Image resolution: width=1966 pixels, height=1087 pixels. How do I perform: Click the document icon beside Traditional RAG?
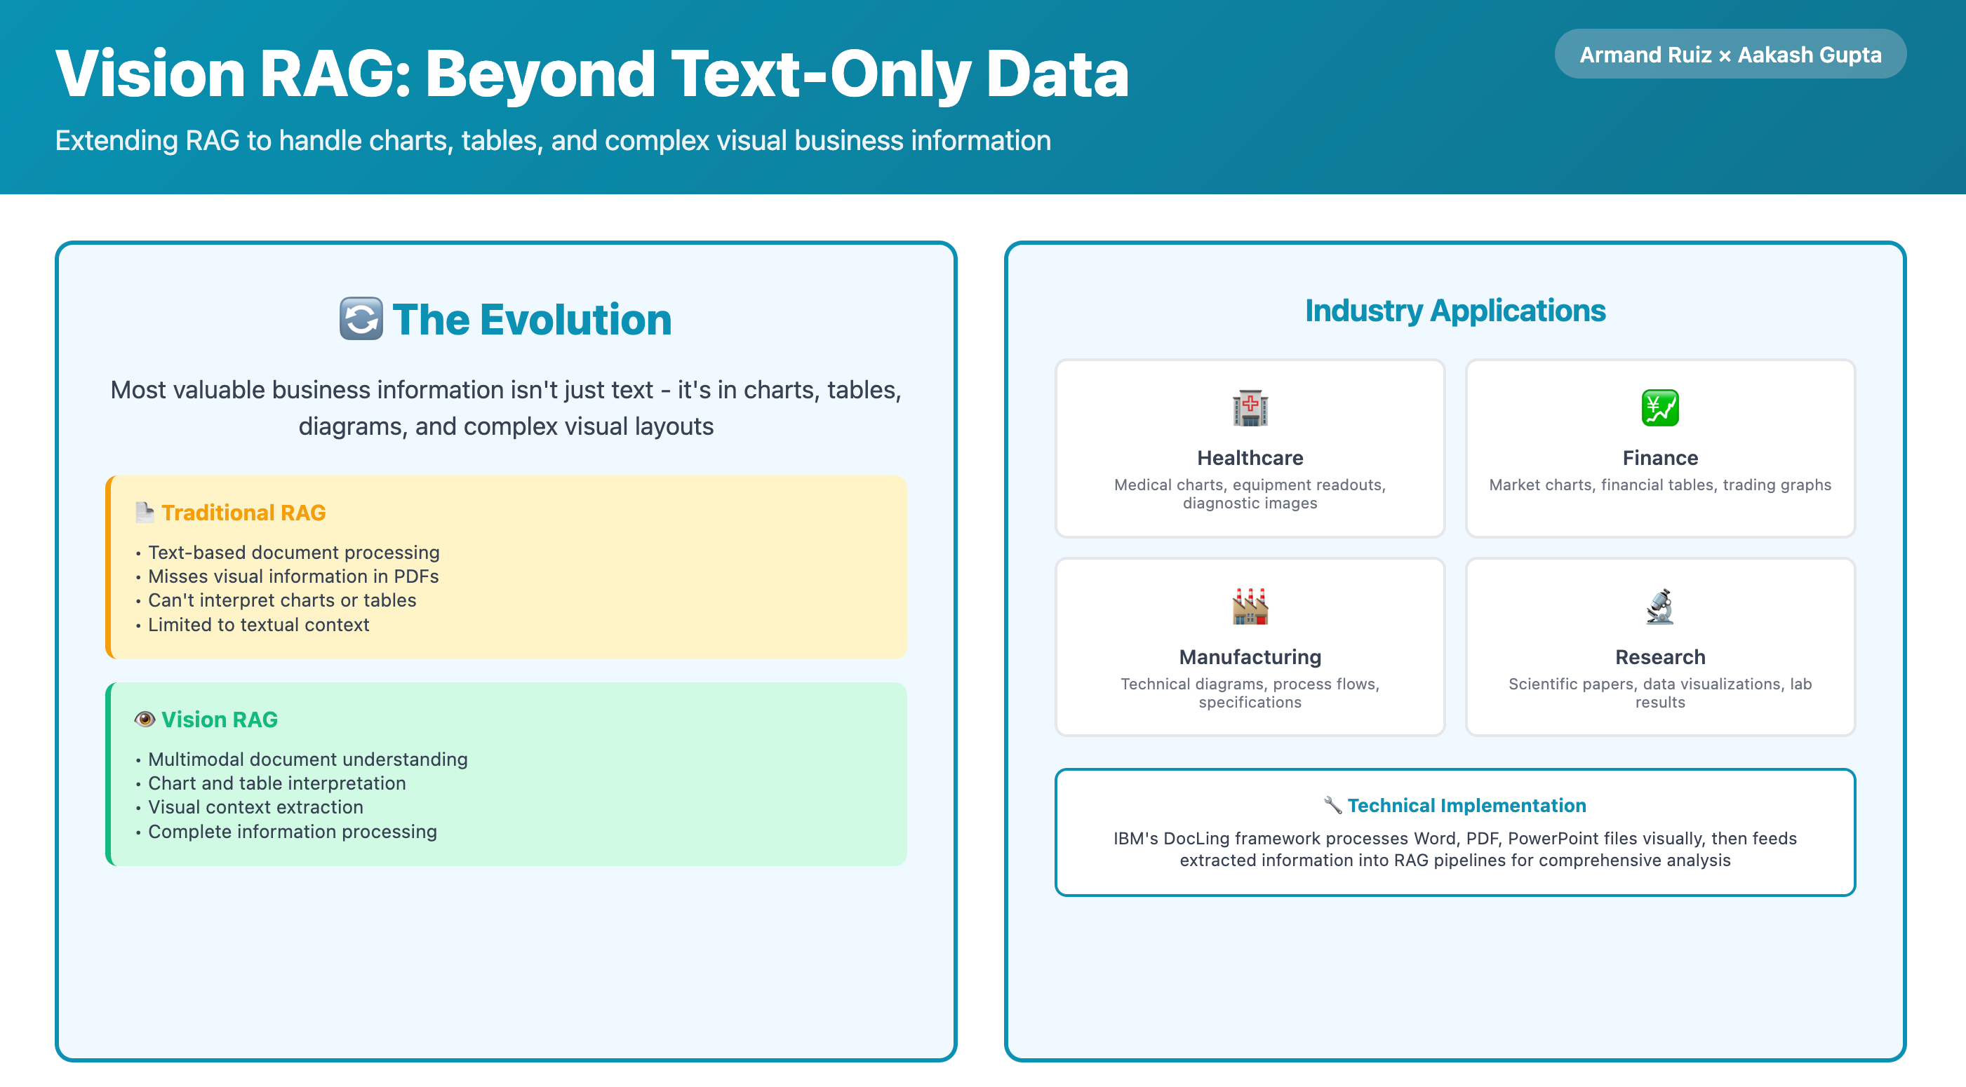click(x=145, y=513)
